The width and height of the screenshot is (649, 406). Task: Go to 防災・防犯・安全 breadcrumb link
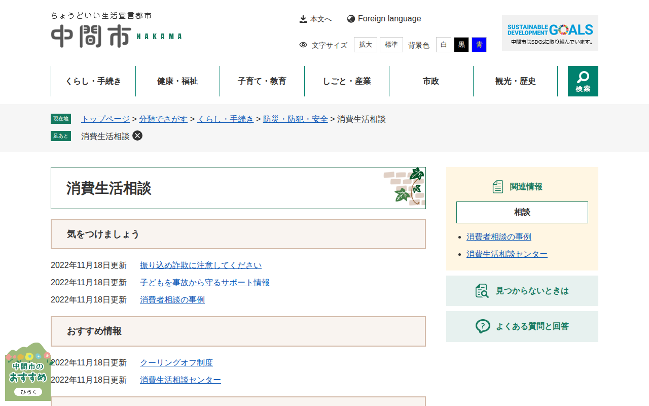(295, 119)
